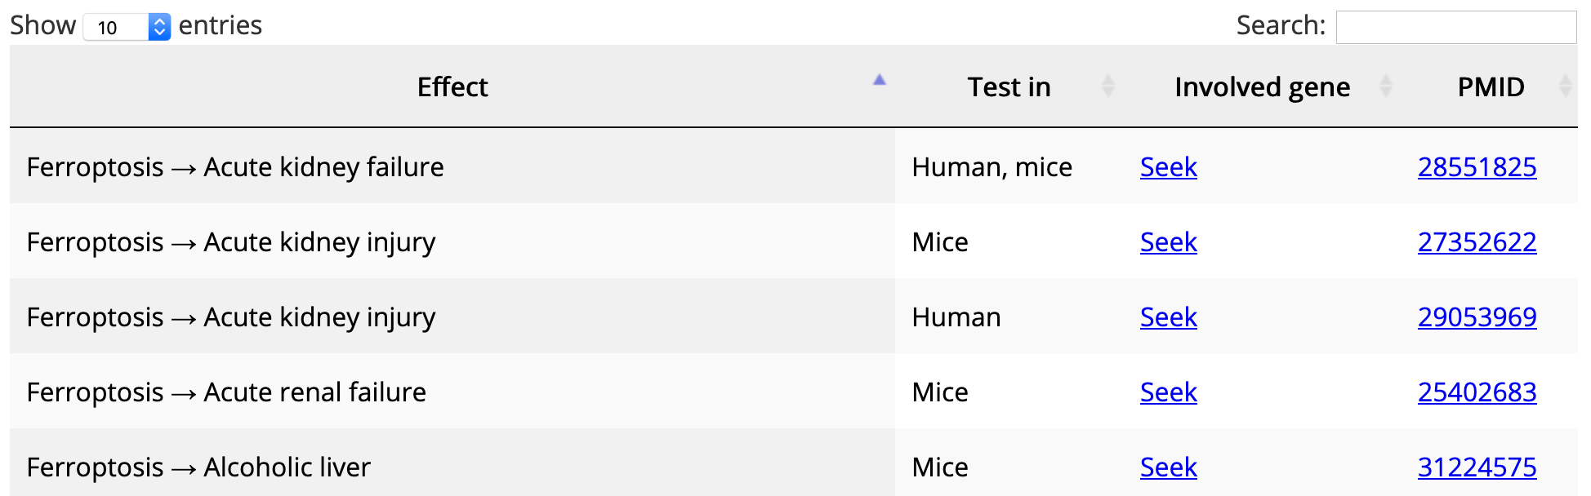1591x496 pixels.
Task: Open PMID link 25402683
Action: click(x=1477, y=392)
